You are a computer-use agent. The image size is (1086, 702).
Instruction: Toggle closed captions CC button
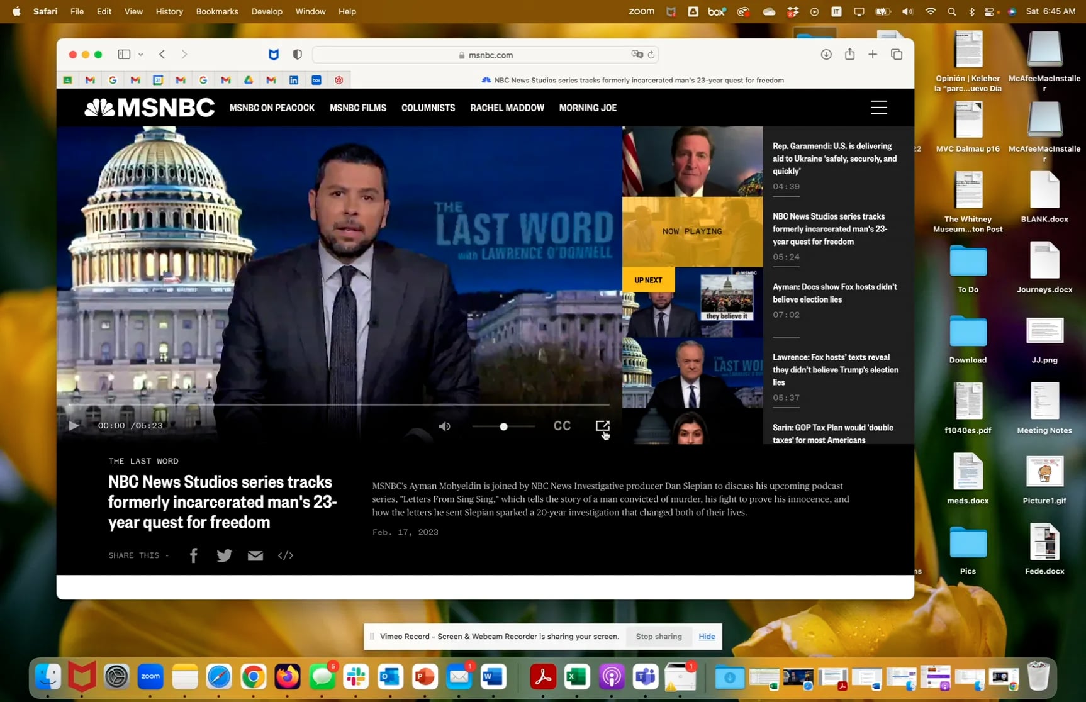pos(562,426)
